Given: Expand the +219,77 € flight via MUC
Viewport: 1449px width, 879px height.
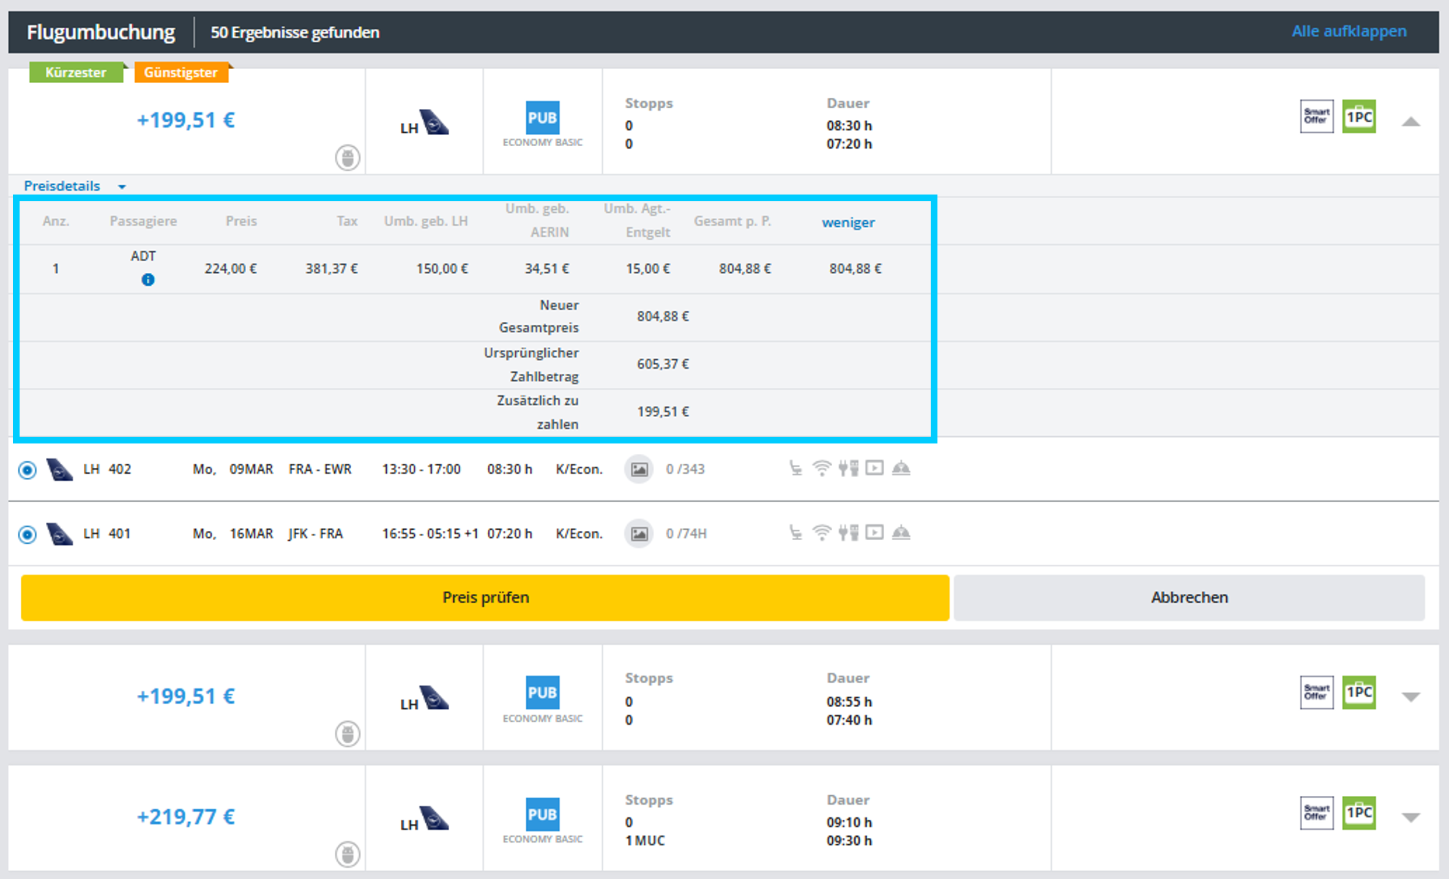Looking at the screenshot, I should tap(1410, 817).
